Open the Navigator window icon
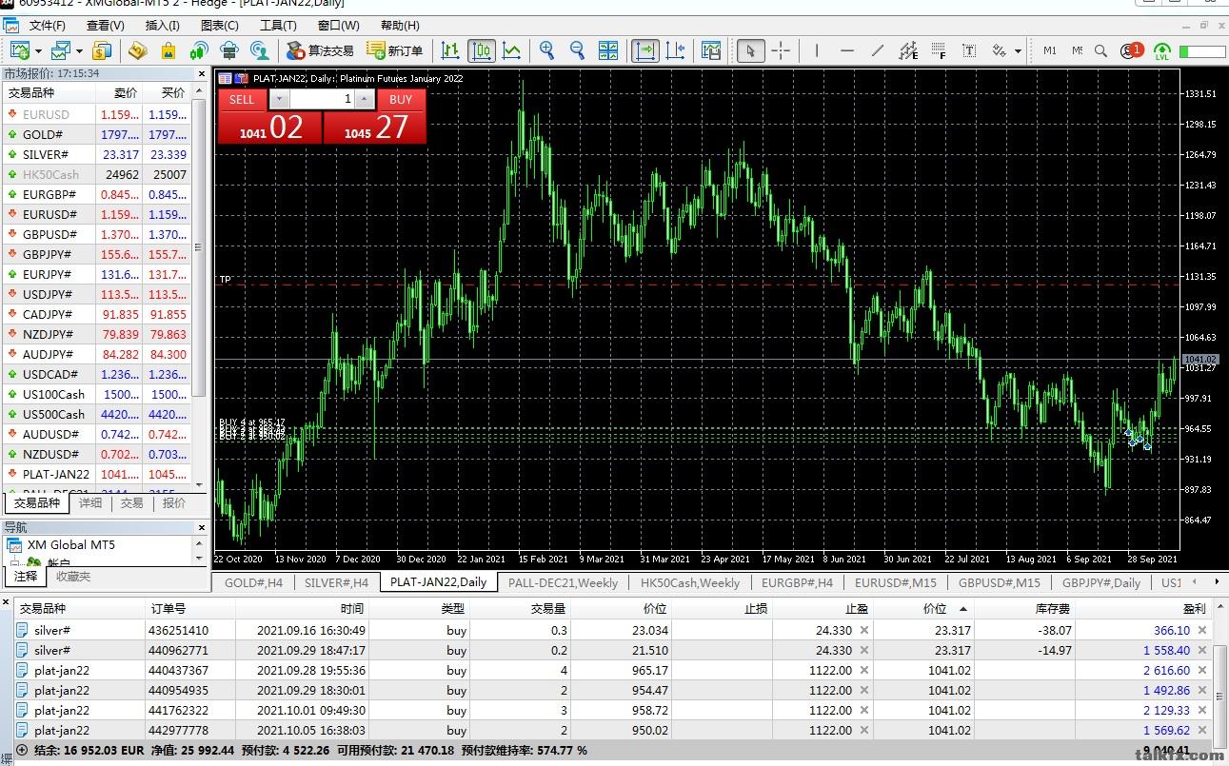This screenshot has width=1229, height=766. pos(137,50)
